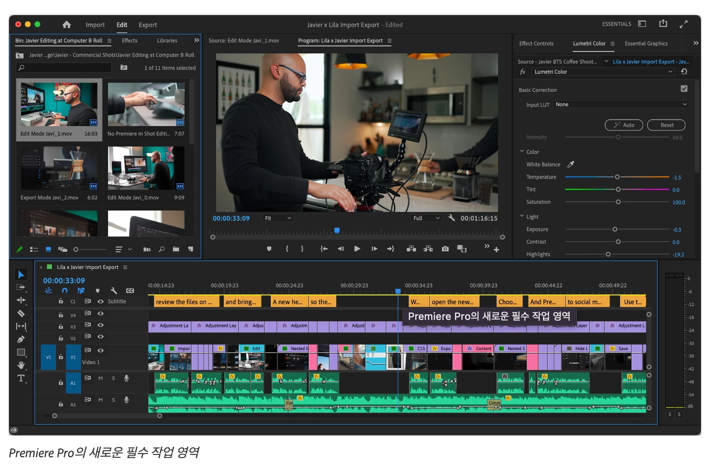
Task: Expand bin panel overflow chevrons
Action: click(197, 40)
